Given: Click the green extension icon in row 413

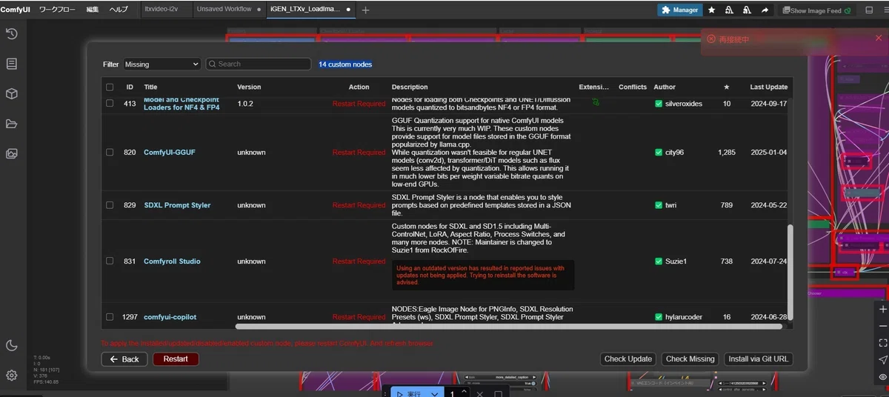Looking at the screenshot, I should click(595, 102).
